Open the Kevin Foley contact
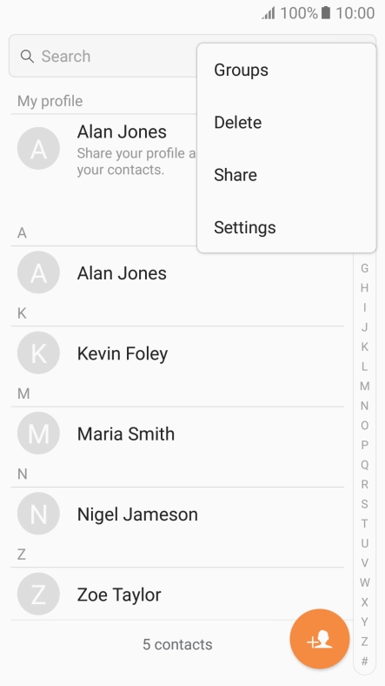Screen dimensions: 385x686 pos(177,353)
